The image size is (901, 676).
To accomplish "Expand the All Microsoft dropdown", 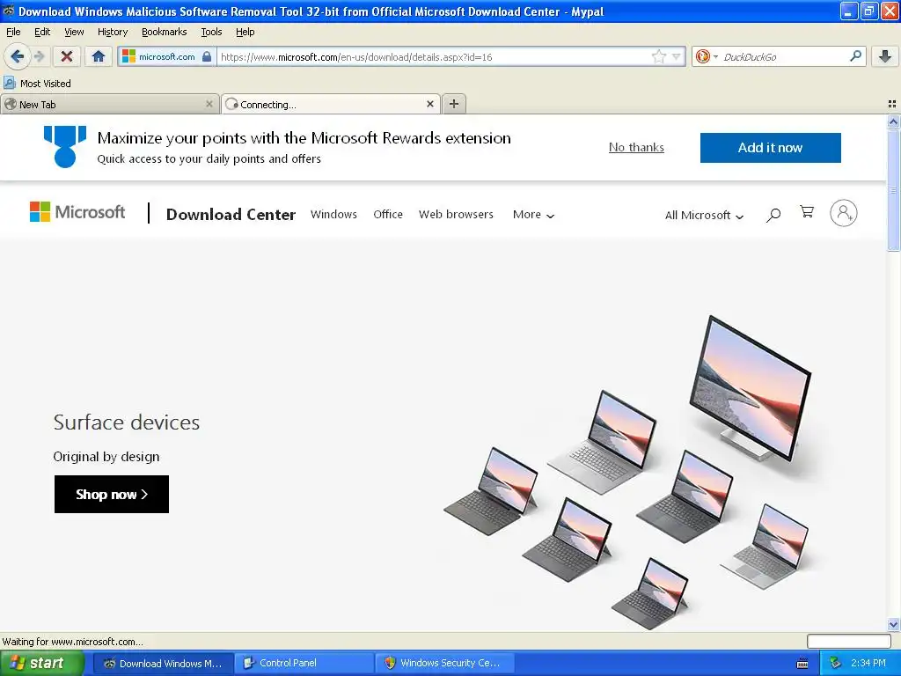I will tap(704, 215).
